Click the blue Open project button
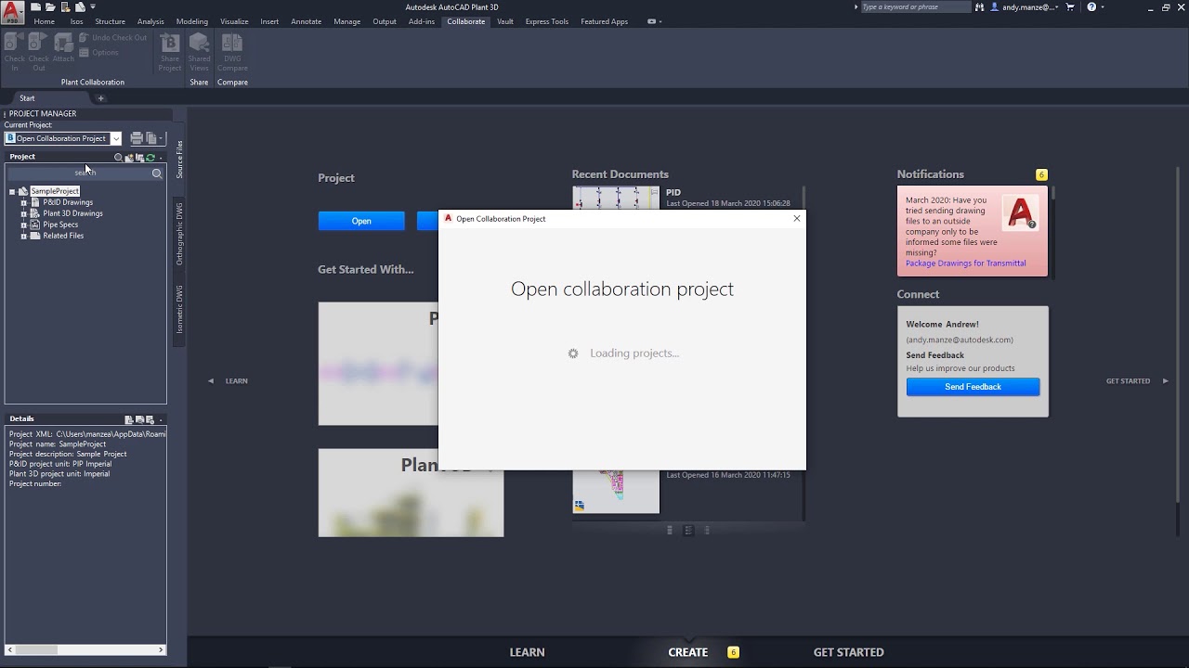The width and height of the screenshot is (1189, 668). pos(361,221)
